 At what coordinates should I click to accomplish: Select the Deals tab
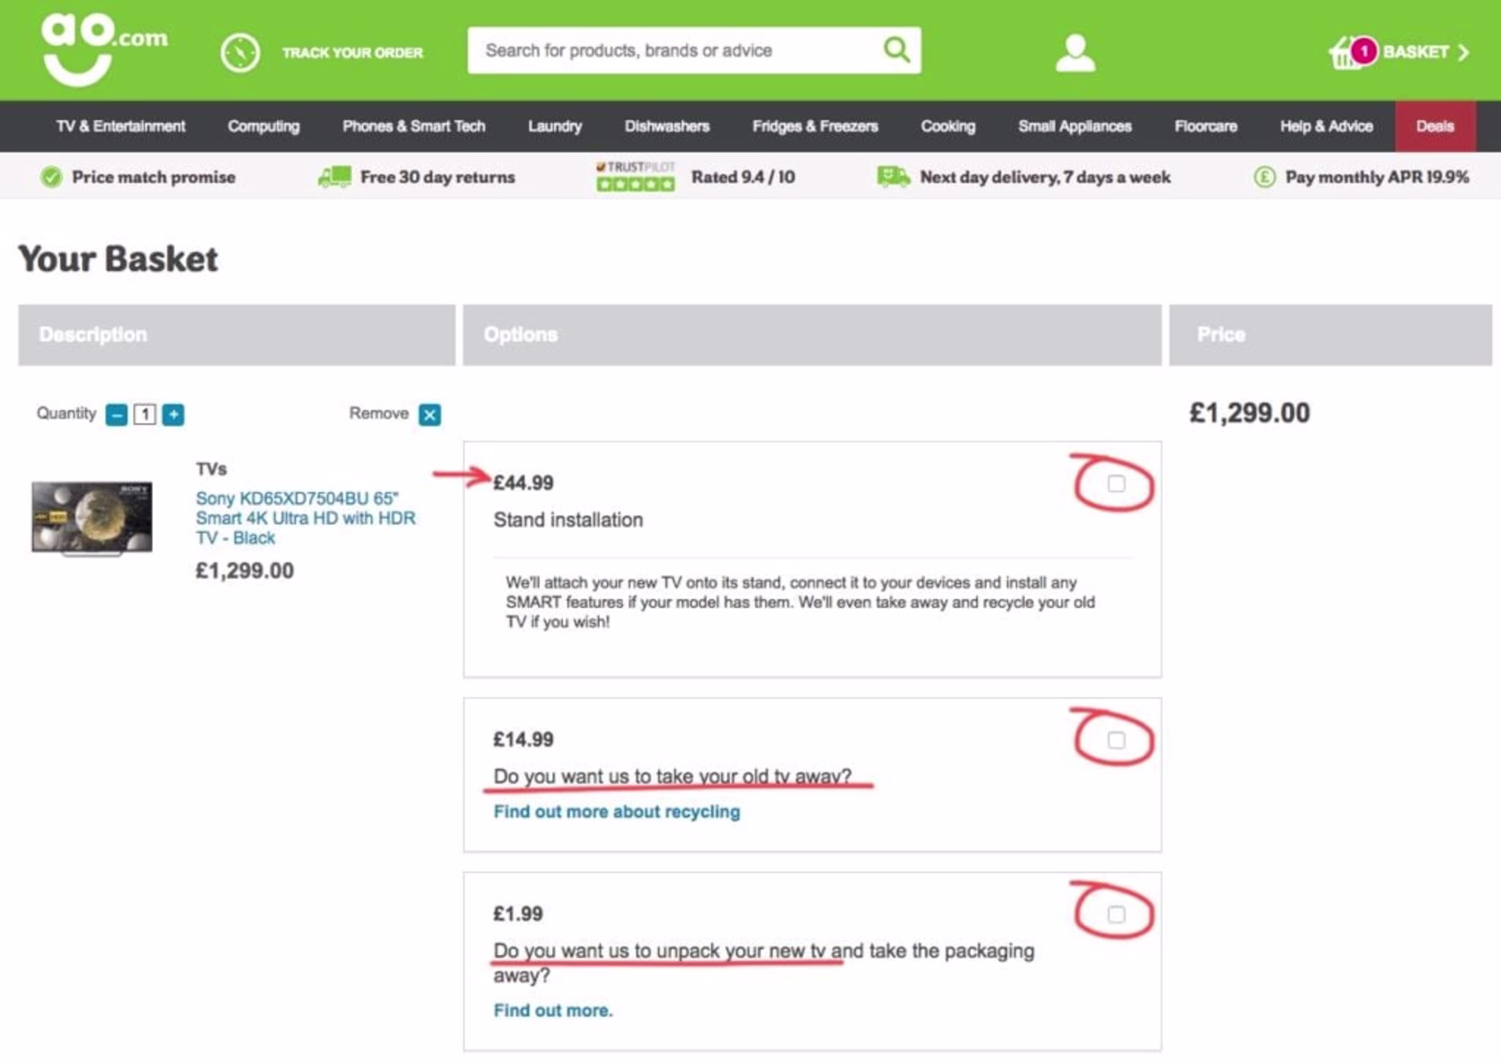pos(1434,126)
